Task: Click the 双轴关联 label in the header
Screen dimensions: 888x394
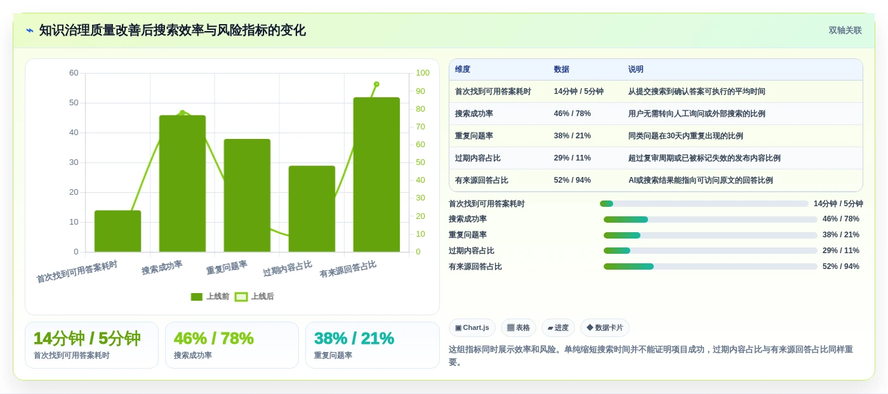Action: [845, 30]
